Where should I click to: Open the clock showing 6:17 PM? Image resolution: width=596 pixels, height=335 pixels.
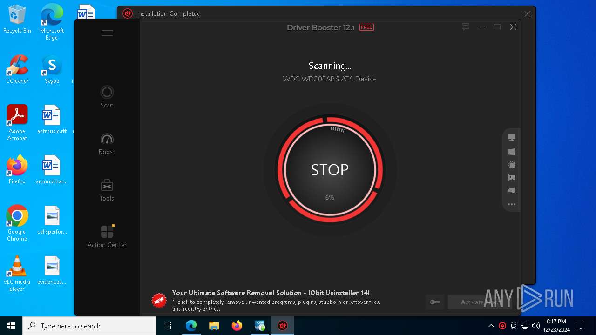(556, 326)
